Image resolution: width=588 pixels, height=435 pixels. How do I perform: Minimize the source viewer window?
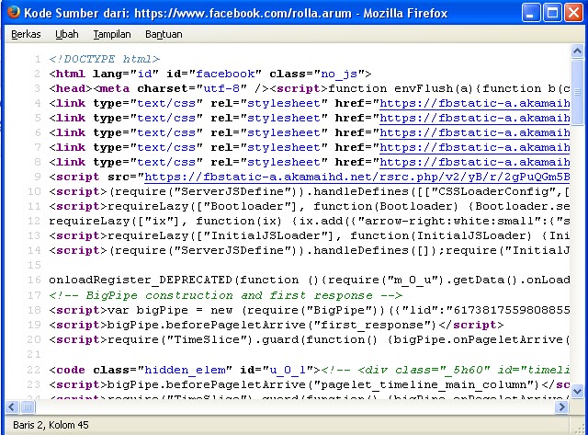pyautogui.click(x=531, y=13)
